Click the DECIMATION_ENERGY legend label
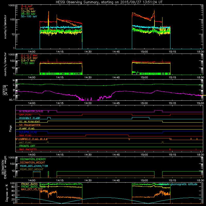Image resolution: width=206 pixels, height=206 pixels. coord(33,159)
